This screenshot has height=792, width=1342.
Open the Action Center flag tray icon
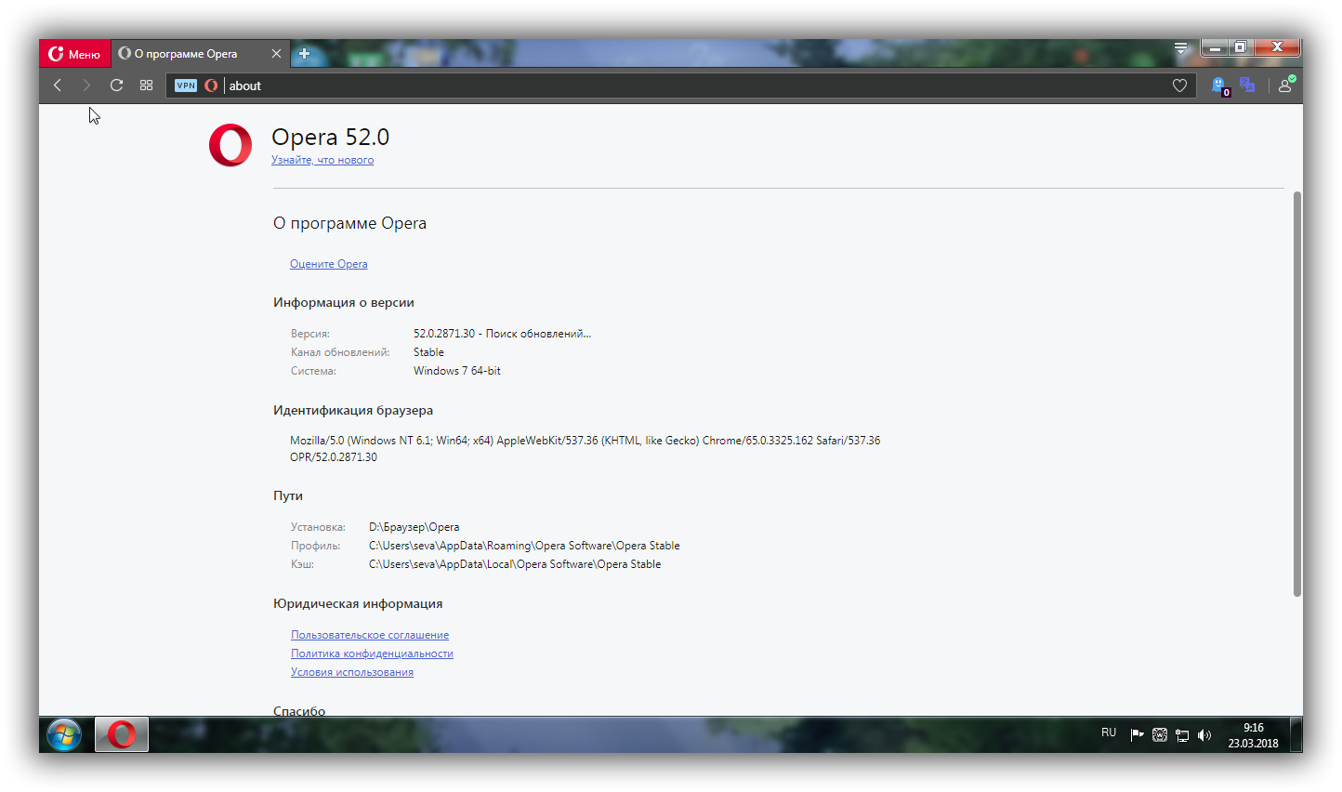(x=1137, y=734)
